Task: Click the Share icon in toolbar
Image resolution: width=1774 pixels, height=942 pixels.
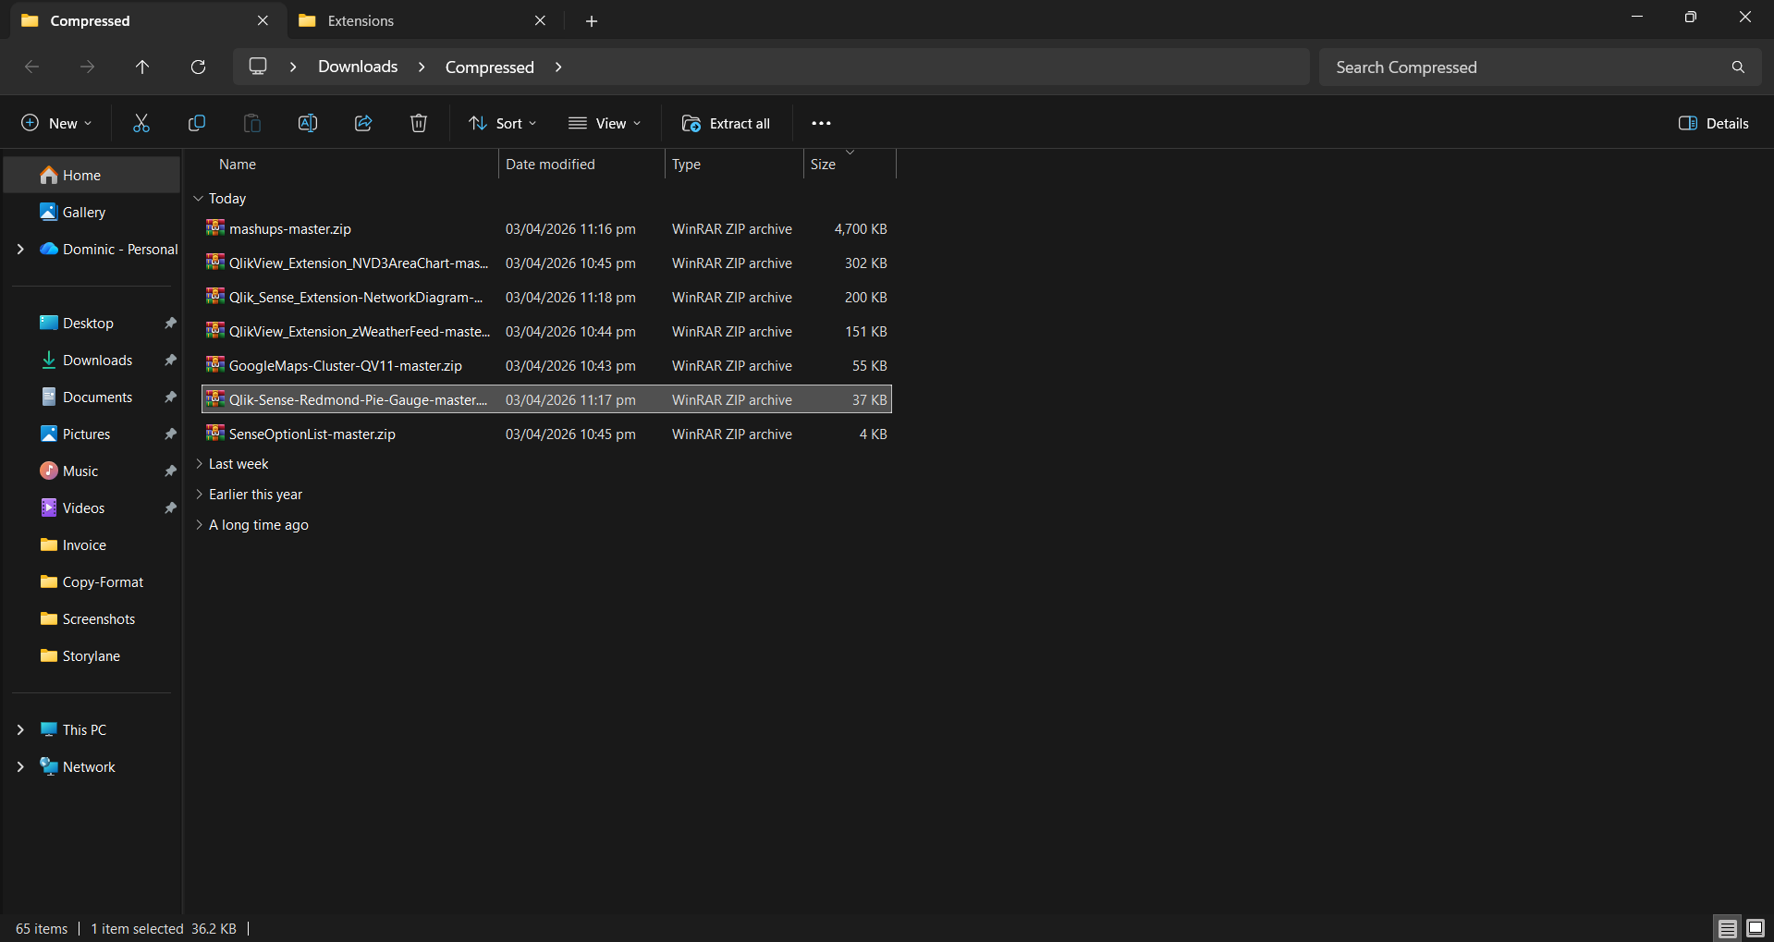Action: [363, 123]
